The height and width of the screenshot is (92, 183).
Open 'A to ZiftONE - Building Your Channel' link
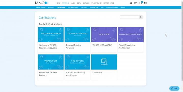click(x=75, y=74)
